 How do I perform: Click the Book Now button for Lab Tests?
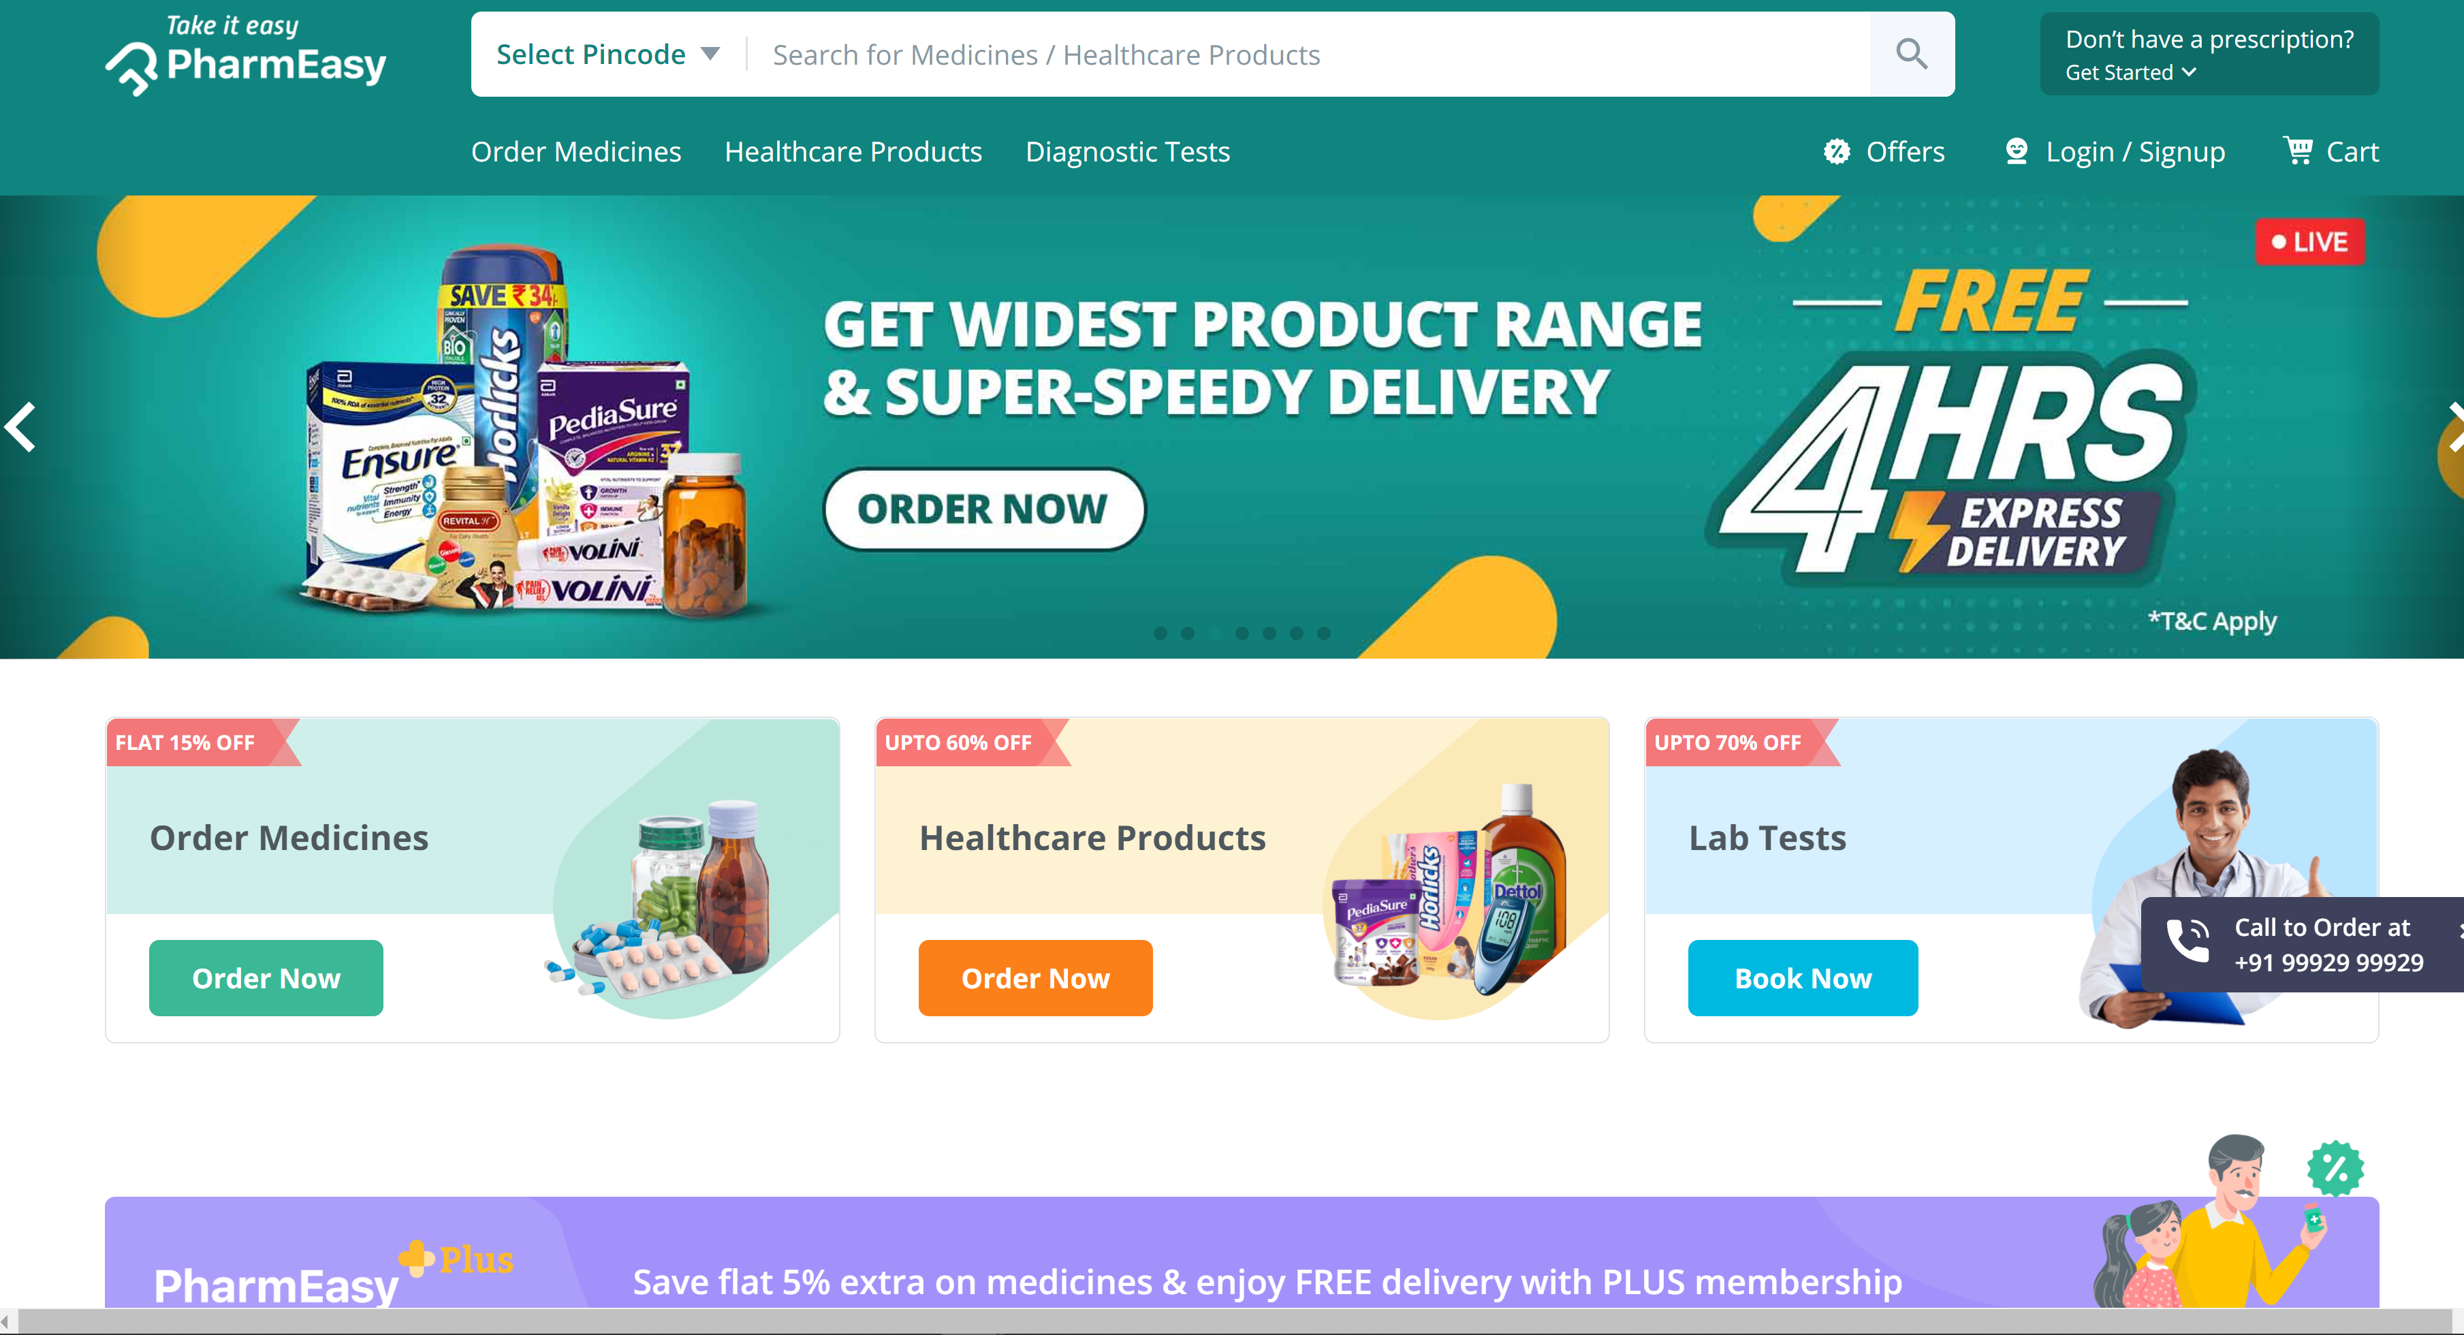point(1803,977)
